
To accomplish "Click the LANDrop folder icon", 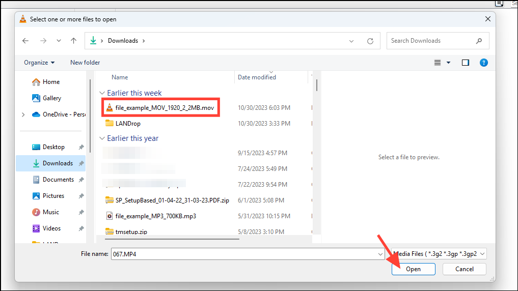I will pos(110,123).
